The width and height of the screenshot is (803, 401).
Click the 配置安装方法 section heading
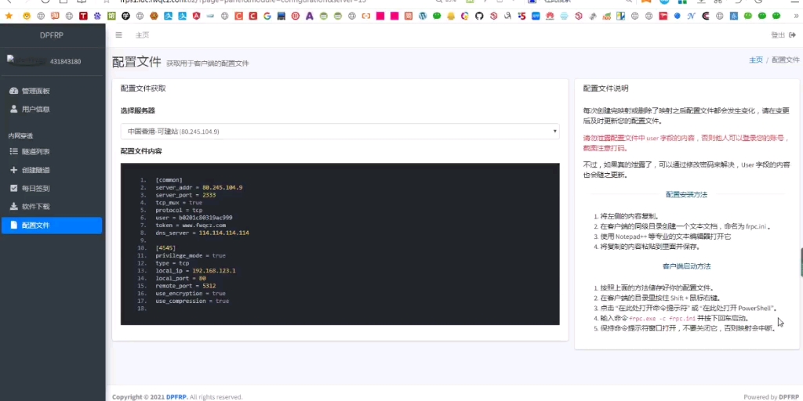point(686,195)
